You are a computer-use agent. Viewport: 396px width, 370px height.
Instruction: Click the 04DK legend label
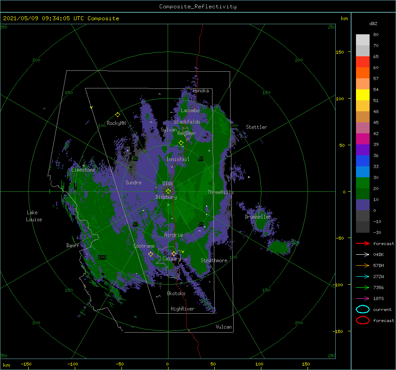point(378,255)
